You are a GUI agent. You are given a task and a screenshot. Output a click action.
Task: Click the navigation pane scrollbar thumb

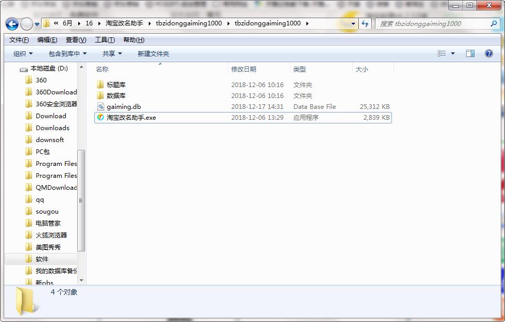tap(81, 200)
